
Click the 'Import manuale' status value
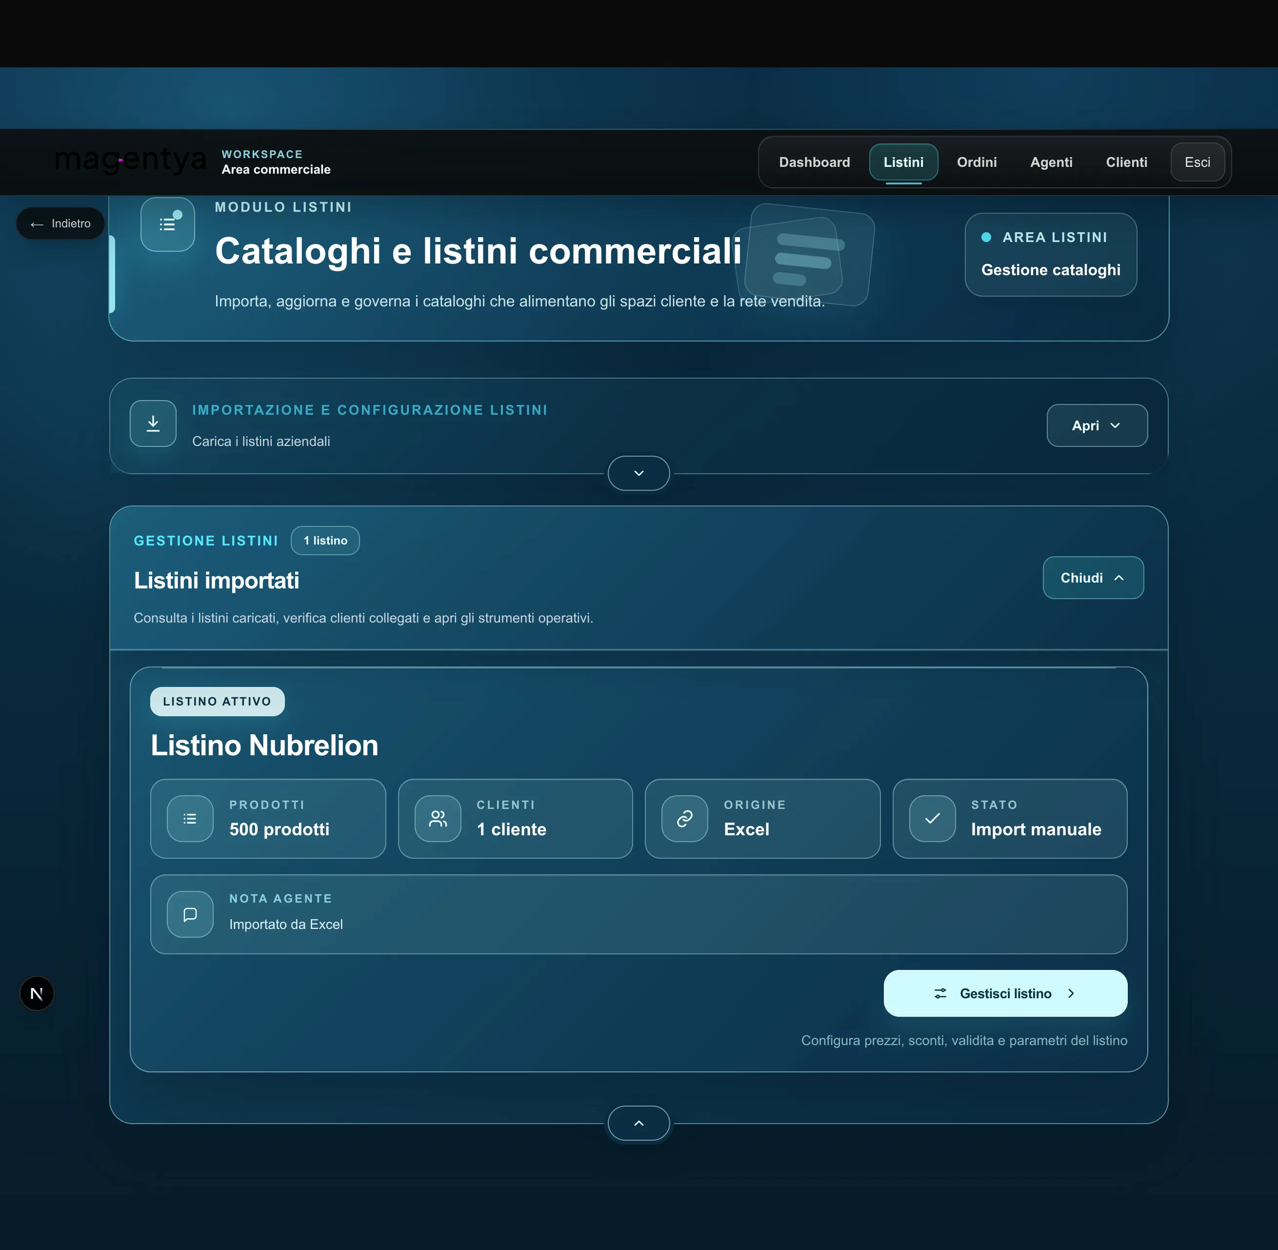1036,829
